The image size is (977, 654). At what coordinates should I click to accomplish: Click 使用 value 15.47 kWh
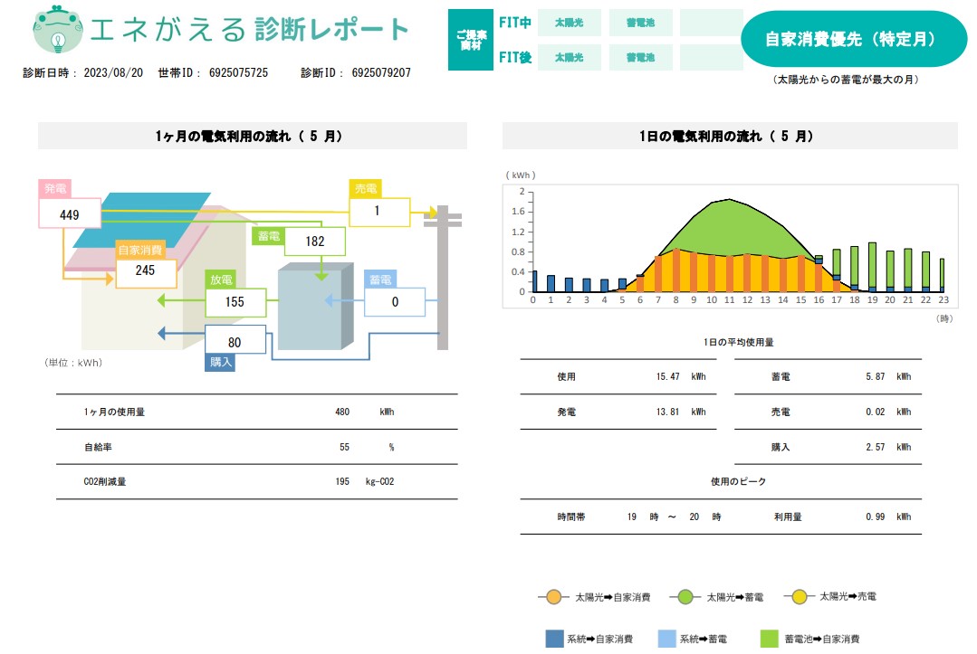point(681,376)
